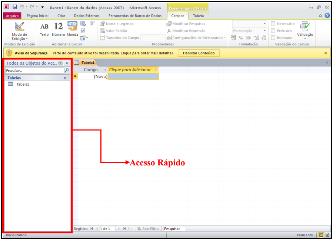Image resolution: width=333 pixels, height=240 pixels.
Task: Open the Clique para Adicionar column dropdown
Action: click(156, 70)
